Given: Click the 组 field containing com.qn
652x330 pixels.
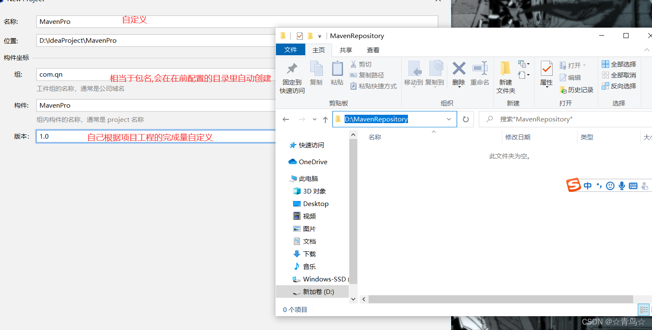Looking at the screenshot, I should click(x=156, y=75).
